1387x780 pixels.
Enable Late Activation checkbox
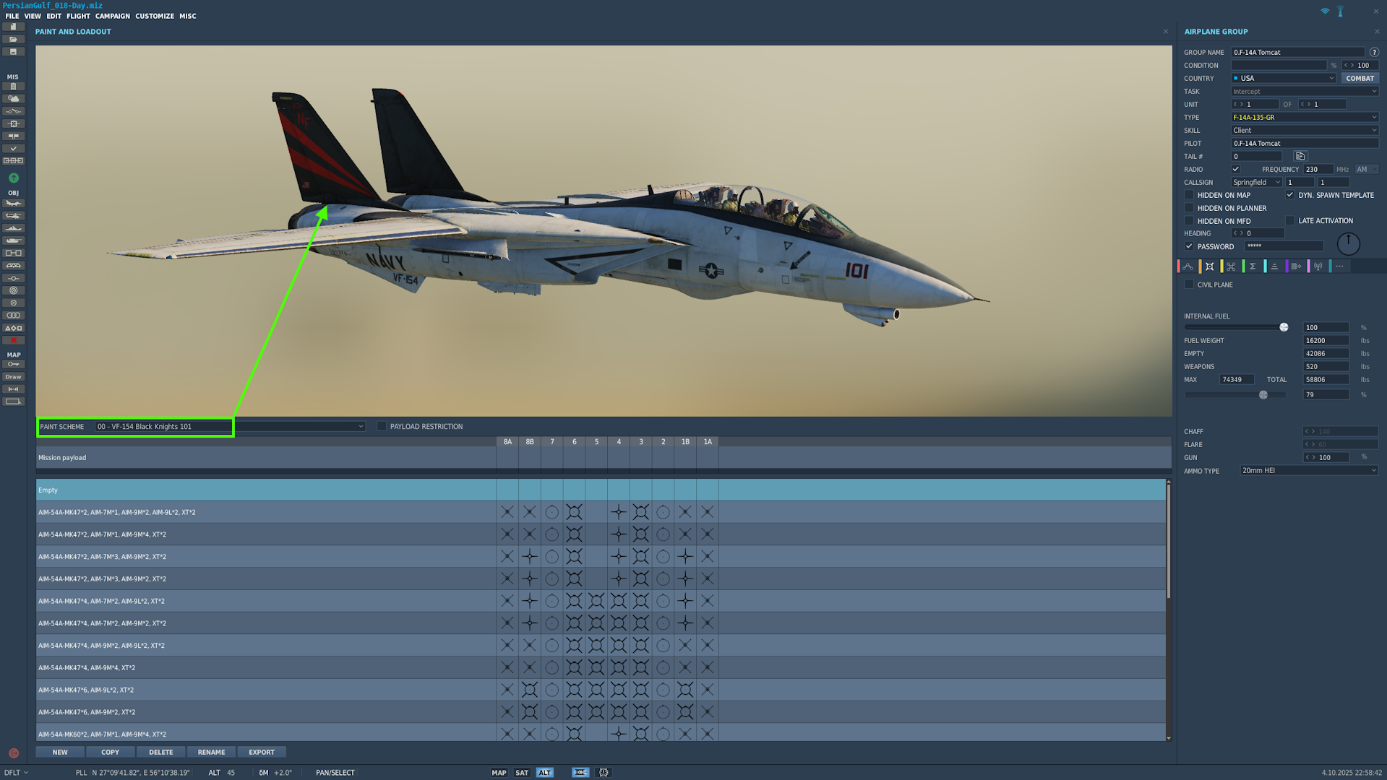click(1290, 221)
